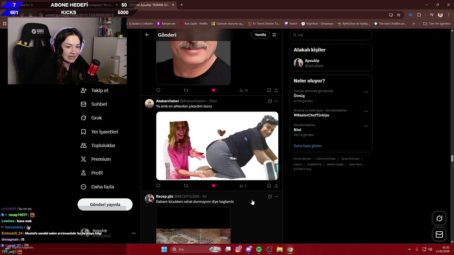Screen dimensions: 454x255
Task: Open Takip et in the sidebar
Action: [95, 90]
